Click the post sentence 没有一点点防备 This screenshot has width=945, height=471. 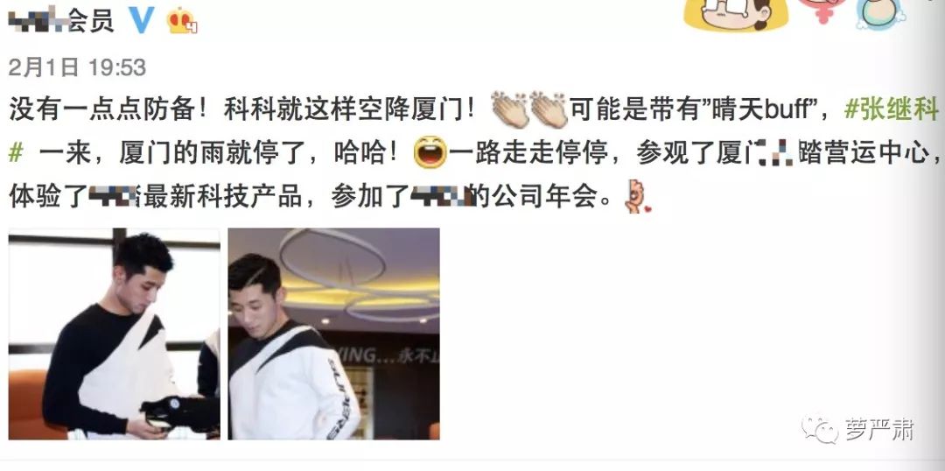[x=108, y=110]
